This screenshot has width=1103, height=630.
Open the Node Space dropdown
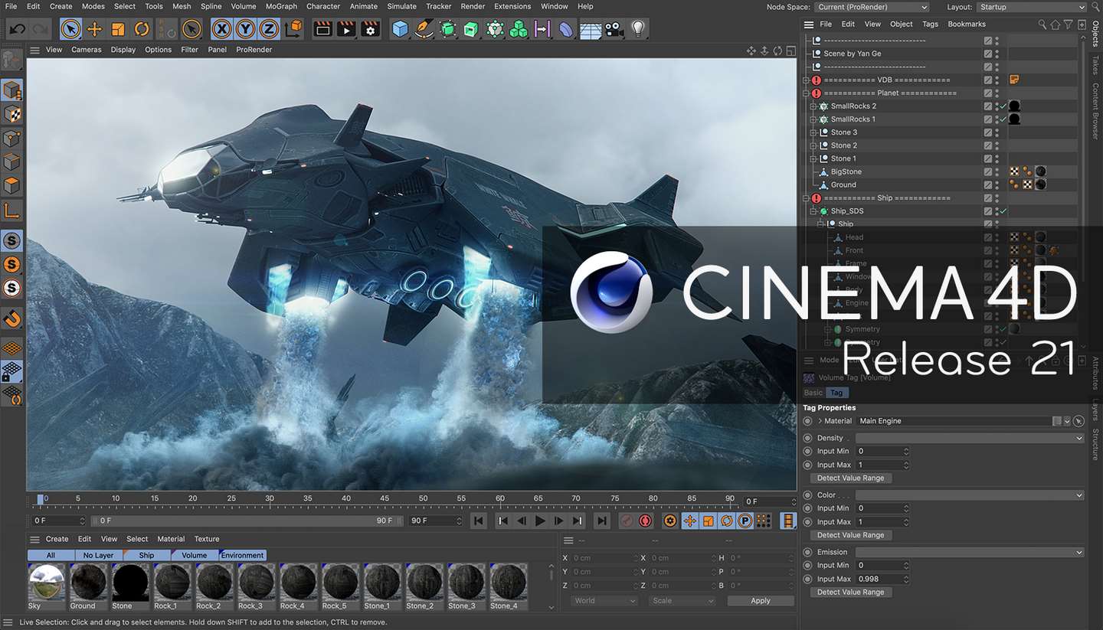(871, 7)
